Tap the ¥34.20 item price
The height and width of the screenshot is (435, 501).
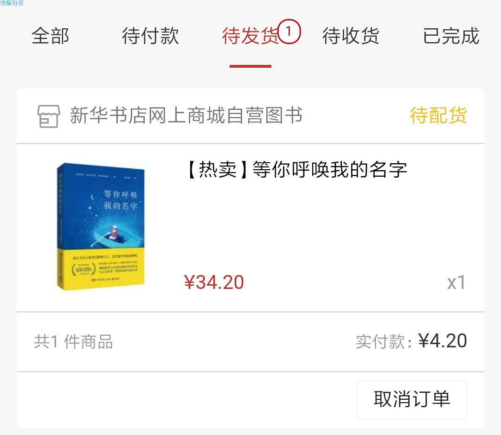pyautogui.click(x=214, y=282)
